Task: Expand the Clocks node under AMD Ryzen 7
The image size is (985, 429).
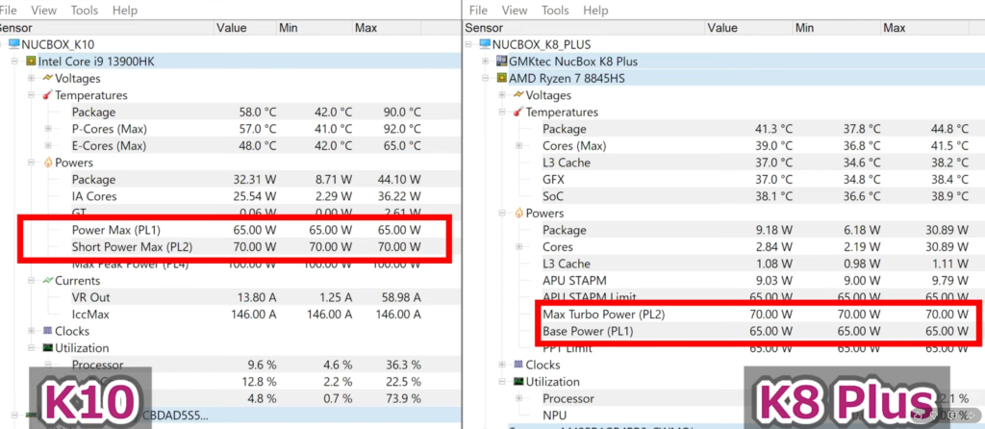Action: coord(502,366)
